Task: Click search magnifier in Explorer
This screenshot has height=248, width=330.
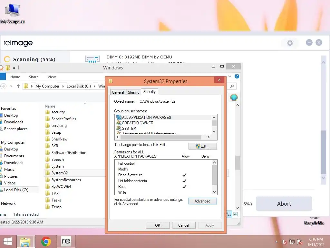Action: point(232,86)
